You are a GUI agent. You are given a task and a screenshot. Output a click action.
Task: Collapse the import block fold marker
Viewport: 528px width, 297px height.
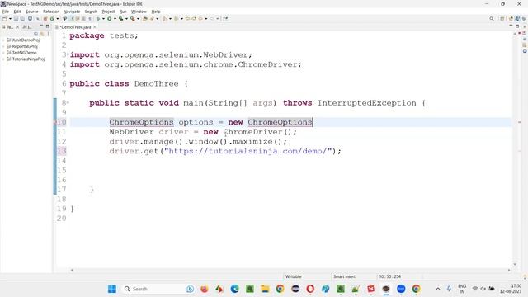click(x=68, y=54)
